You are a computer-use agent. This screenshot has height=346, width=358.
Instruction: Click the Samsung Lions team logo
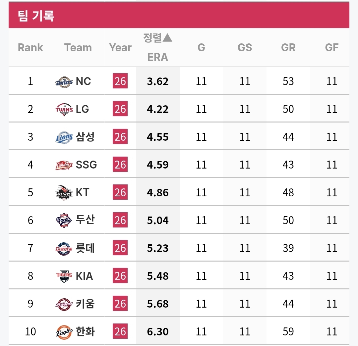click(64, 137)
